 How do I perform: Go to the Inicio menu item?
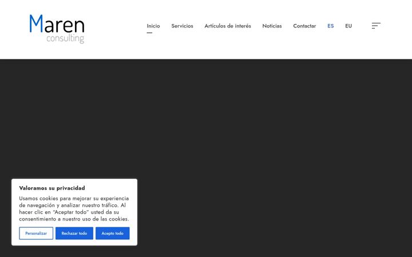(x=153, y=26)
